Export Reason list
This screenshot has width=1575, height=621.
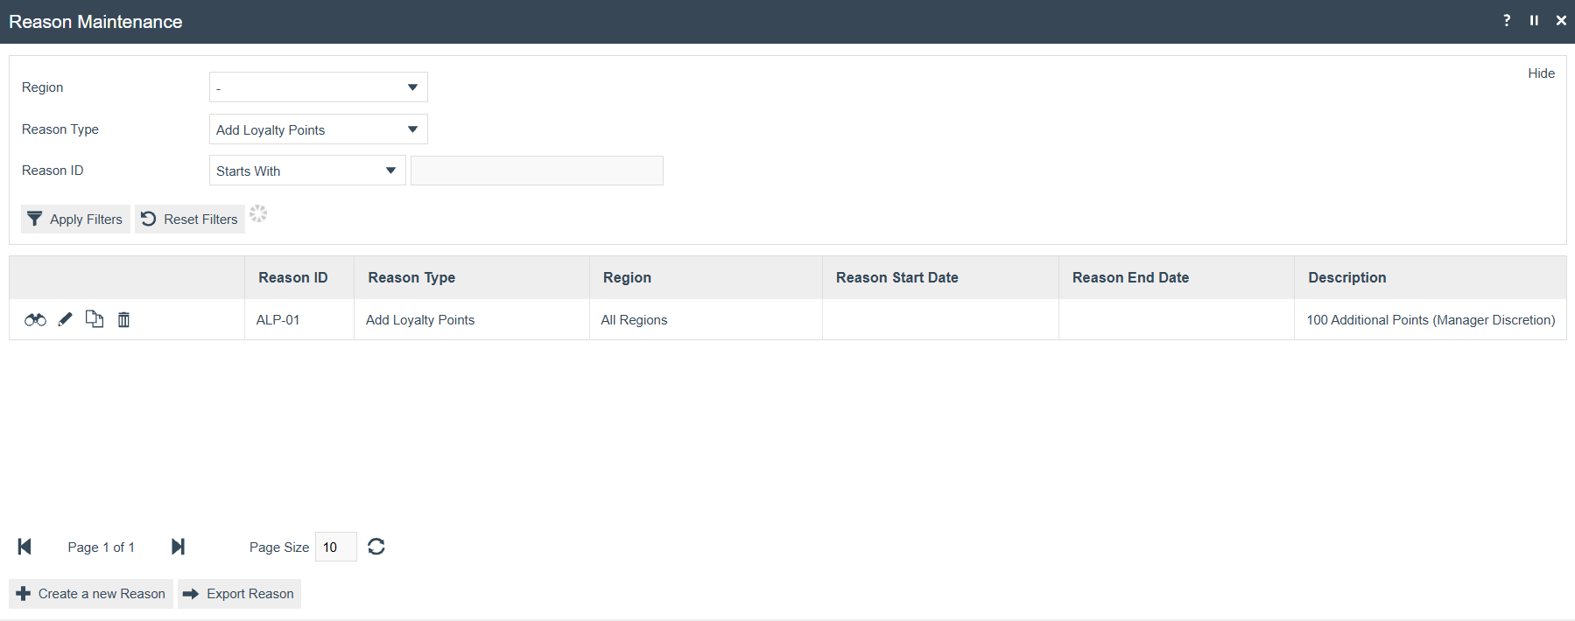[x=239, y=594]
